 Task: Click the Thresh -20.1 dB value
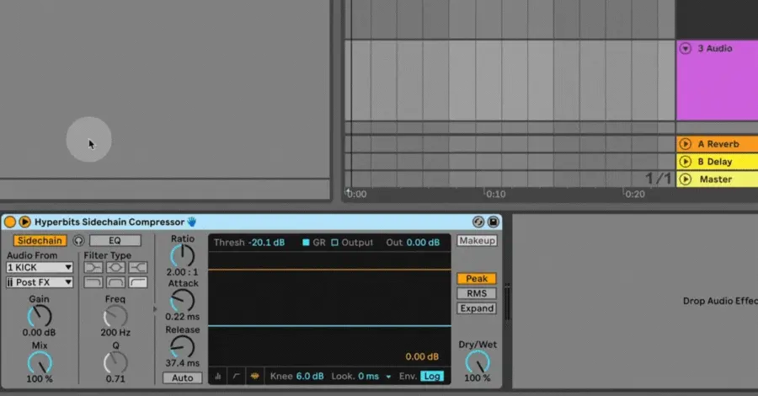click(266, 243)
